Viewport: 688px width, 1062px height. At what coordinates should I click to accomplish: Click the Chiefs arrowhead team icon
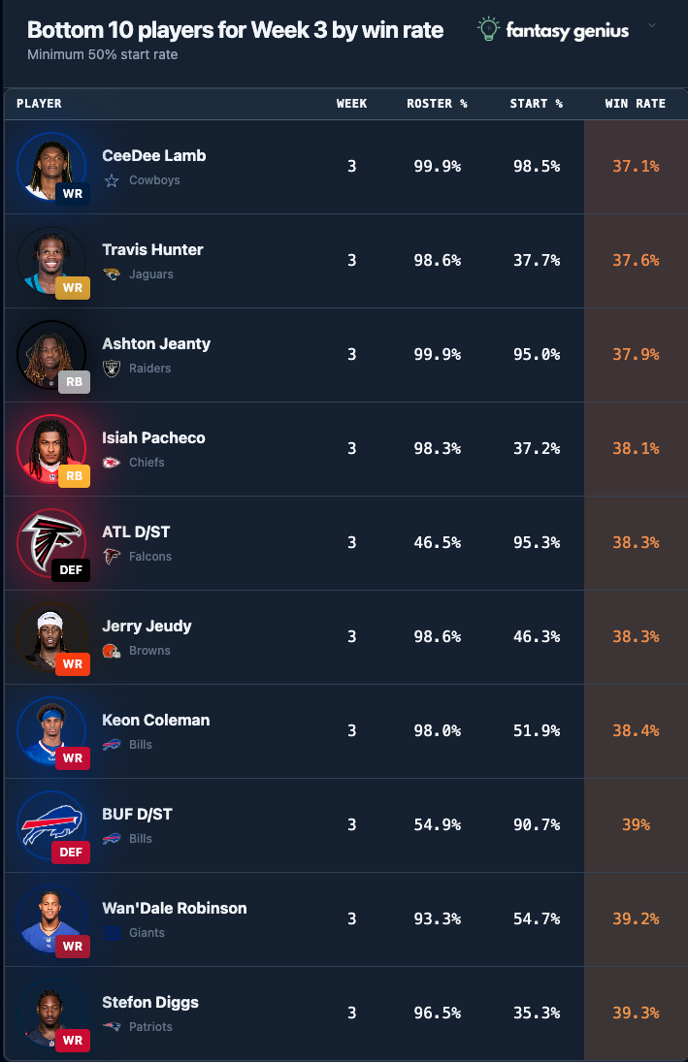point(112,462)
